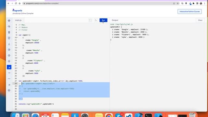Fold the Flipkart object at line 18
This screenshot has height=117, width=208.
click(18, 58)
